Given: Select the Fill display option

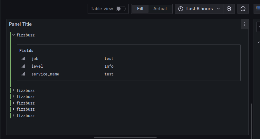Looking at the screenshot, I should click(x=140, y=9).
